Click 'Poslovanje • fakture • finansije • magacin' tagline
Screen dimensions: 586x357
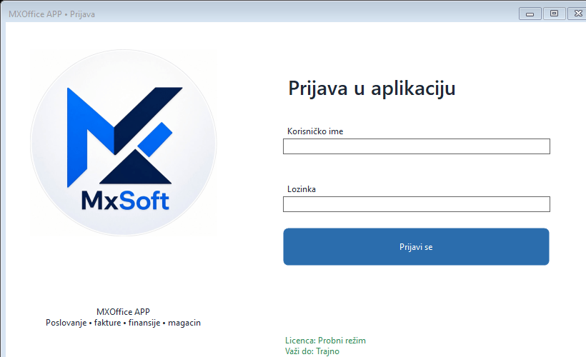click(123, 323)
